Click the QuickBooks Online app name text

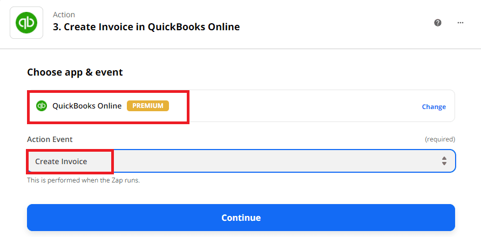[87, 106]
